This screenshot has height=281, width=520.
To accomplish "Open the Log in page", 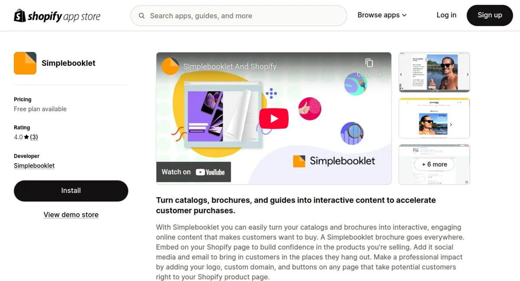I will 446,15.
